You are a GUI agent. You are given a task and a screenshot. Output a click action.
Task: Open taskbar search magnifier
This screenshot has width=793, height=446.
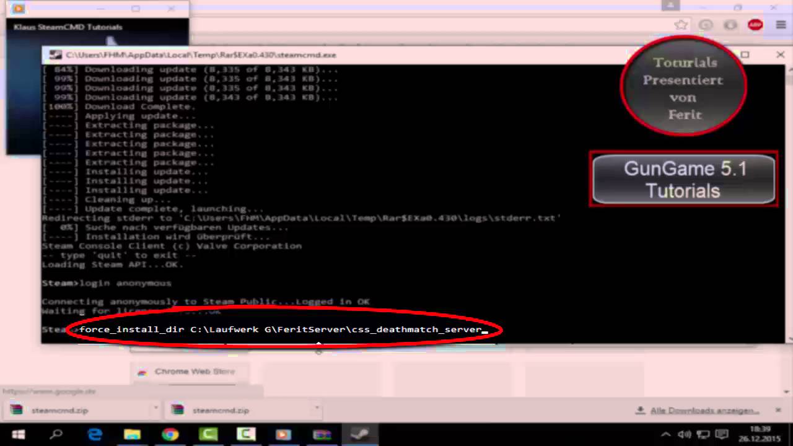pyautogui.click(x=56, y=434)
